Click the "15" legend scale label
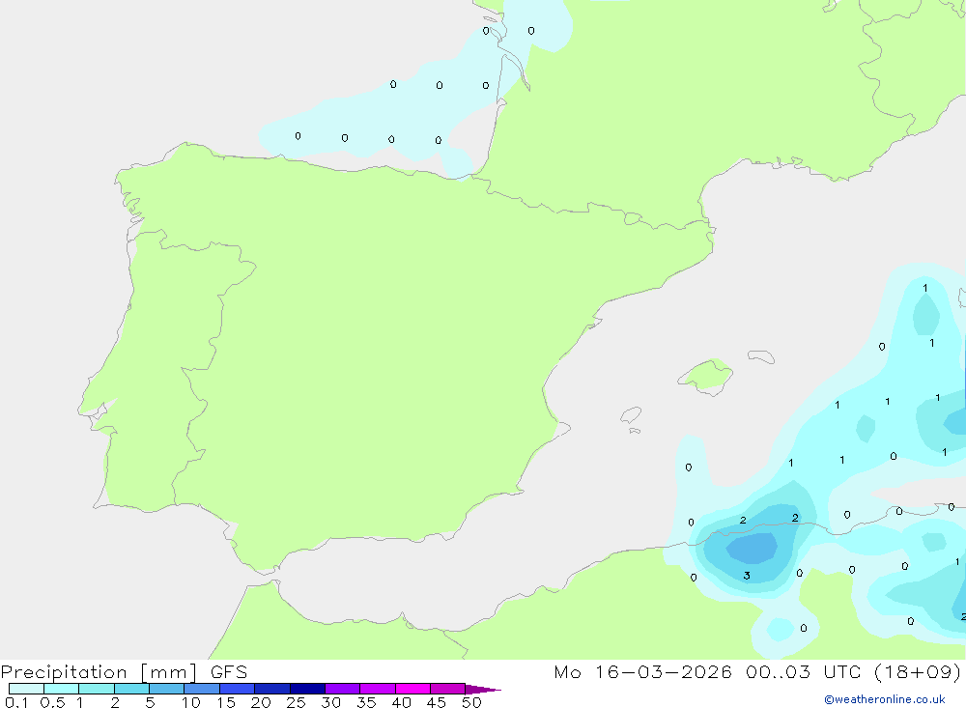Viewport: 966px width, 708px height. [x=226, y=702]
